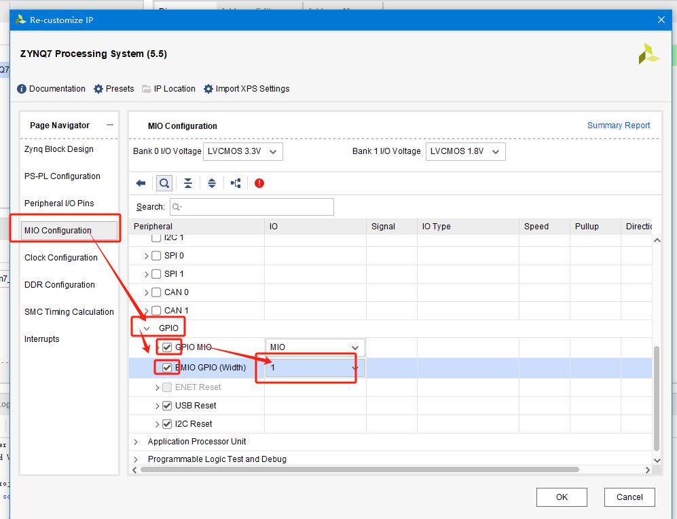Open Clock Configuration page
This screenshot has height=519, width=677.
(61, 258)
